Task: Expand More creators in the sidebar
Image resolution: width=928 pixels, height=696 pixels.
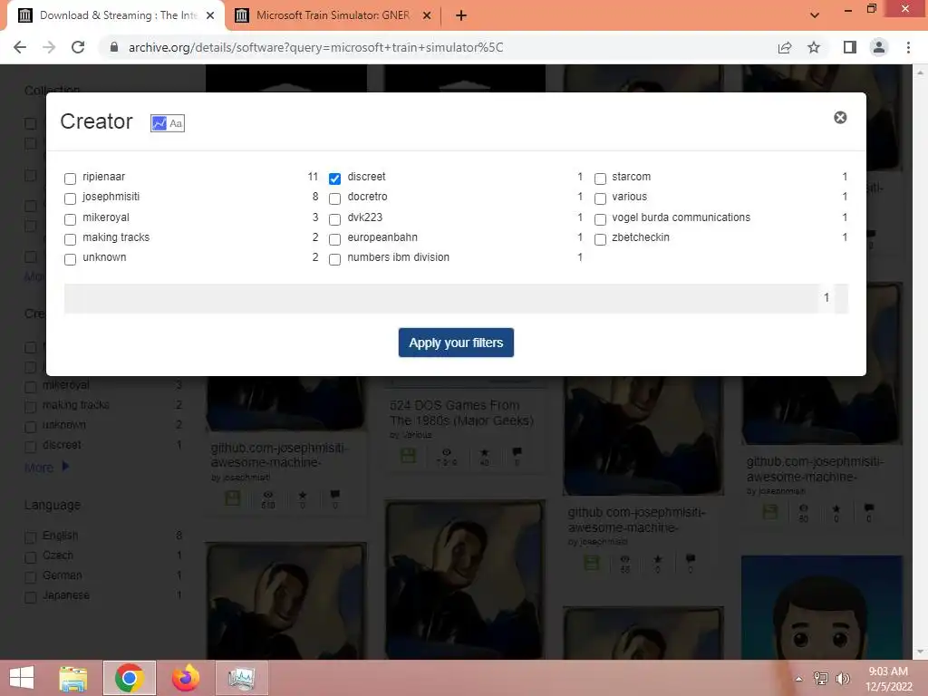Action: click(x=47, y=468)
